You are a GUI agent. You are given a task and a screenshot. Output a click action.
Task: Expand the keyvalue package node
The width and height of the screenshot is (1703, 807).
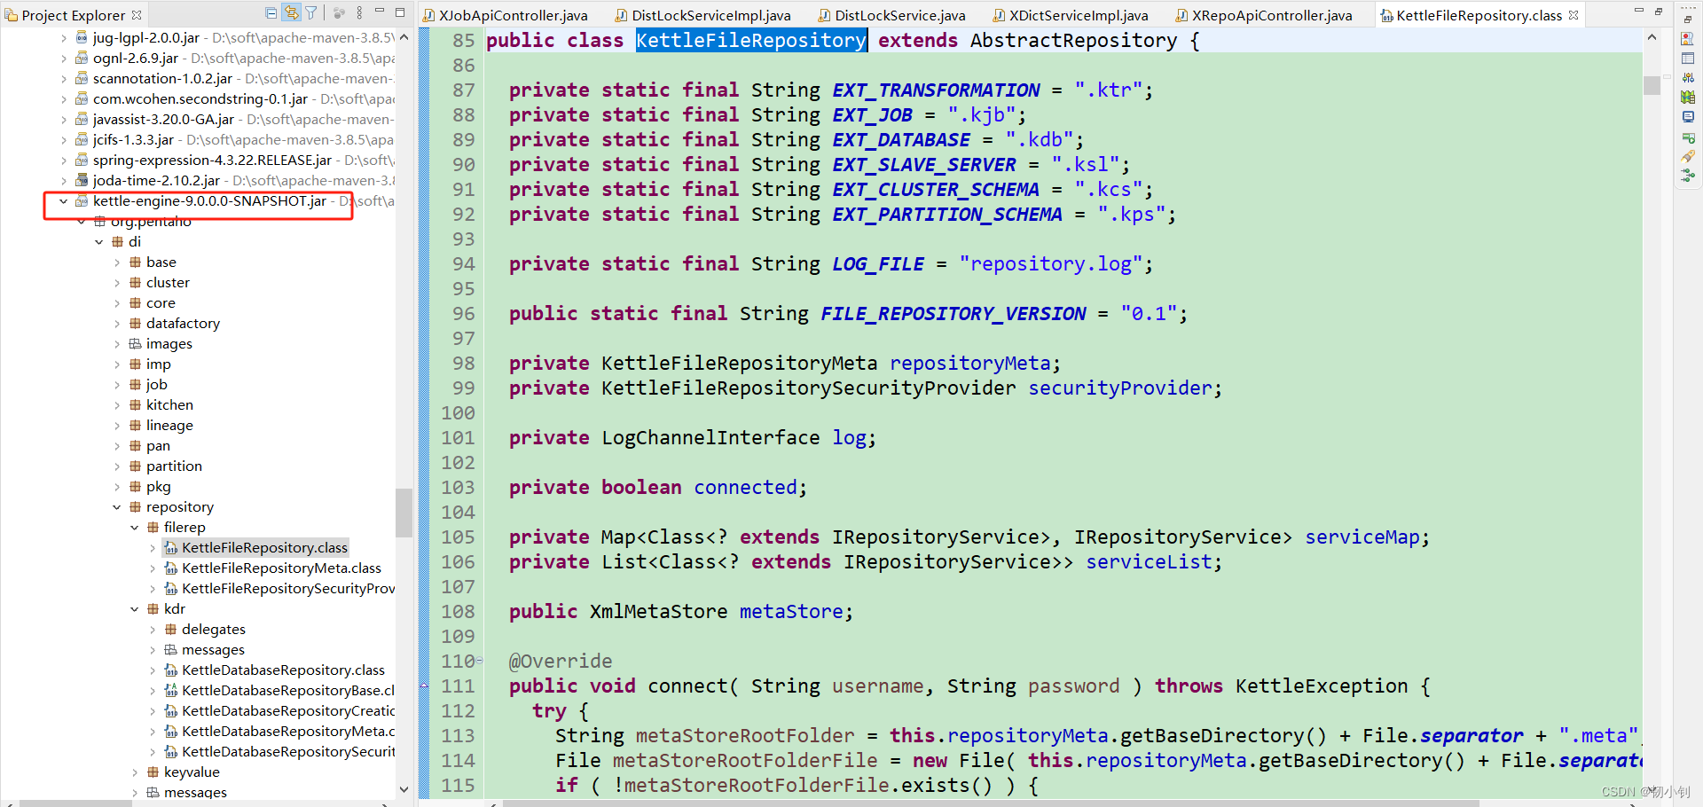pyautogui.click(x=134, y=772)
